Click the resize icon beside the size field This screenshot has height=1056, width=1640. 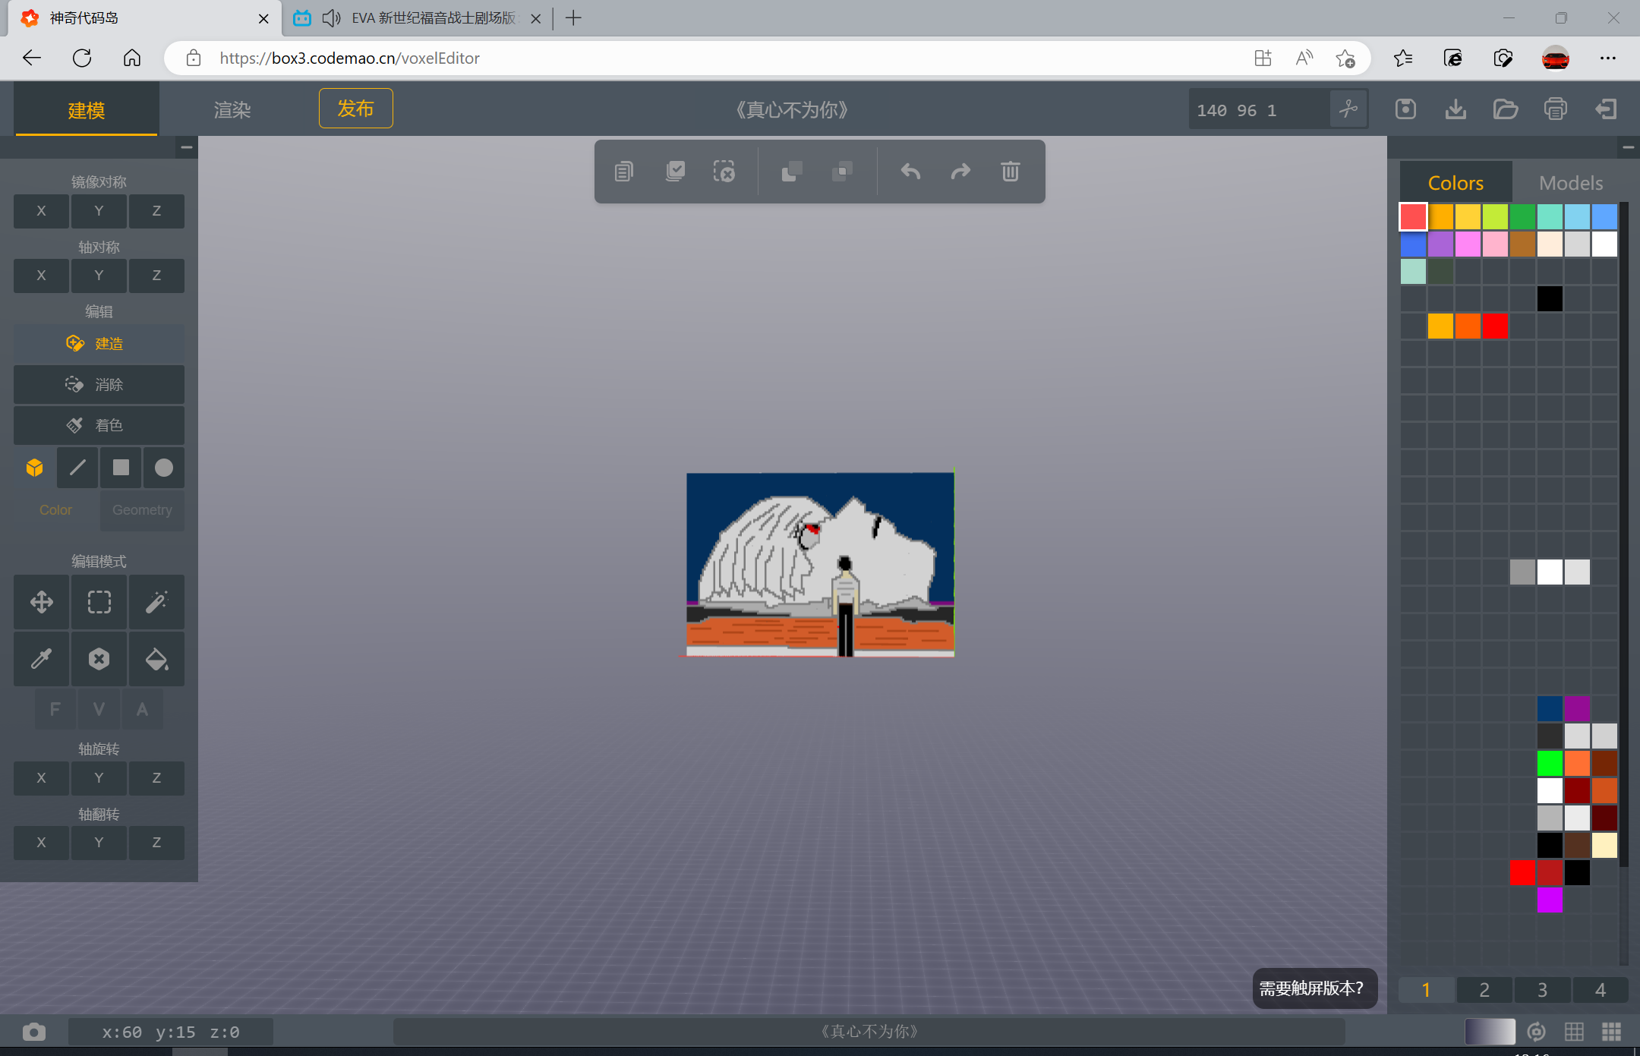[x=1348, y=109]
